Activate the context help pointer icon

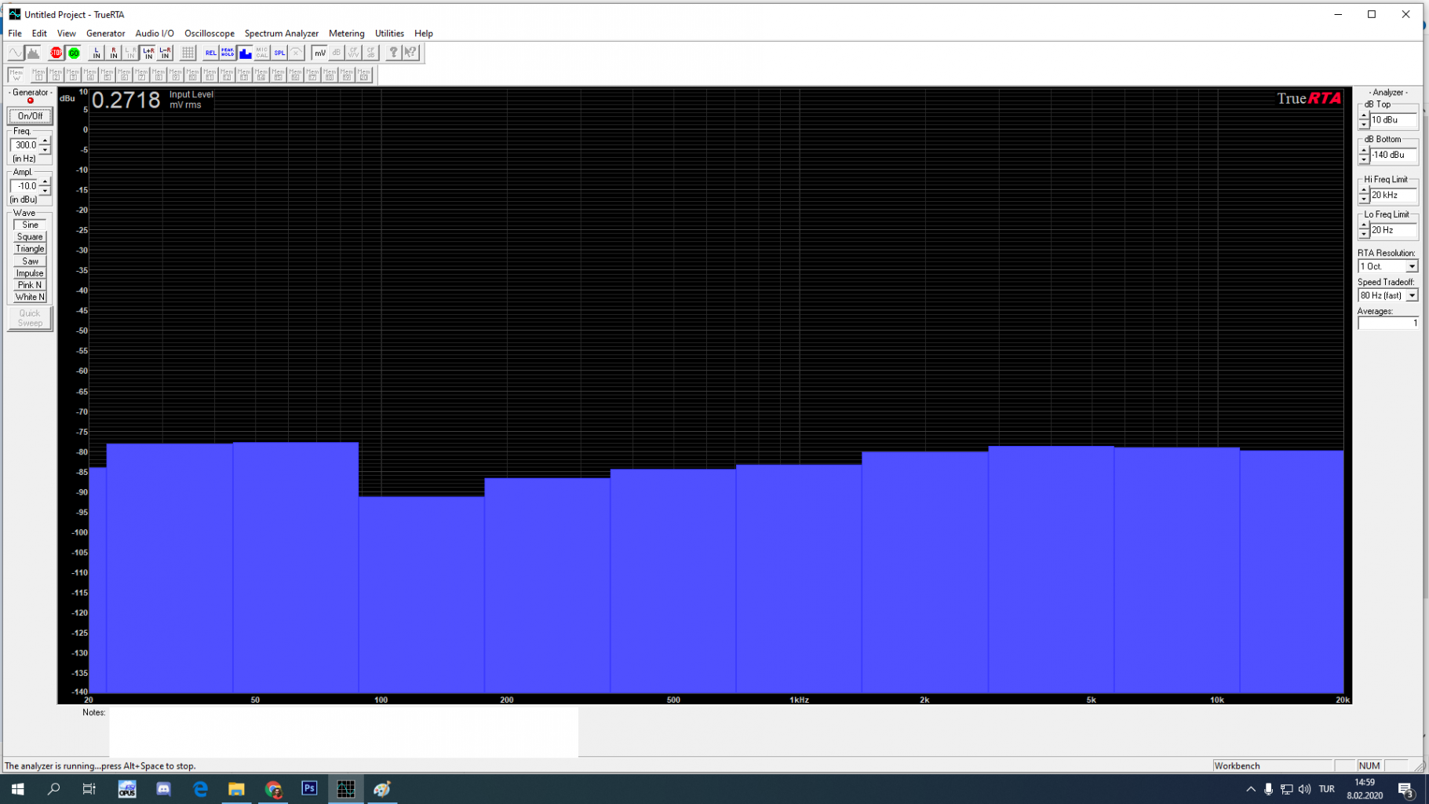[x=410, y=53]
